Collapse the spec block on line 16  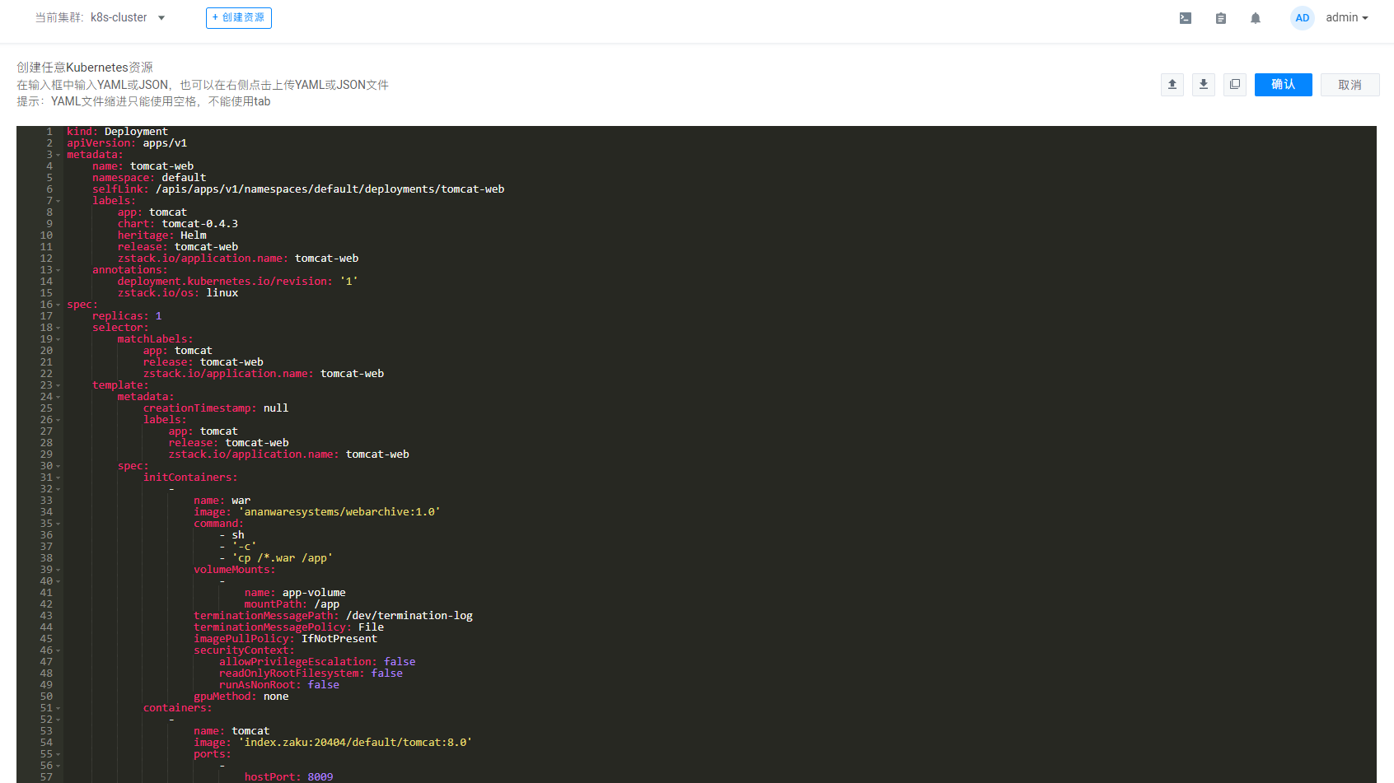(57, 304)
